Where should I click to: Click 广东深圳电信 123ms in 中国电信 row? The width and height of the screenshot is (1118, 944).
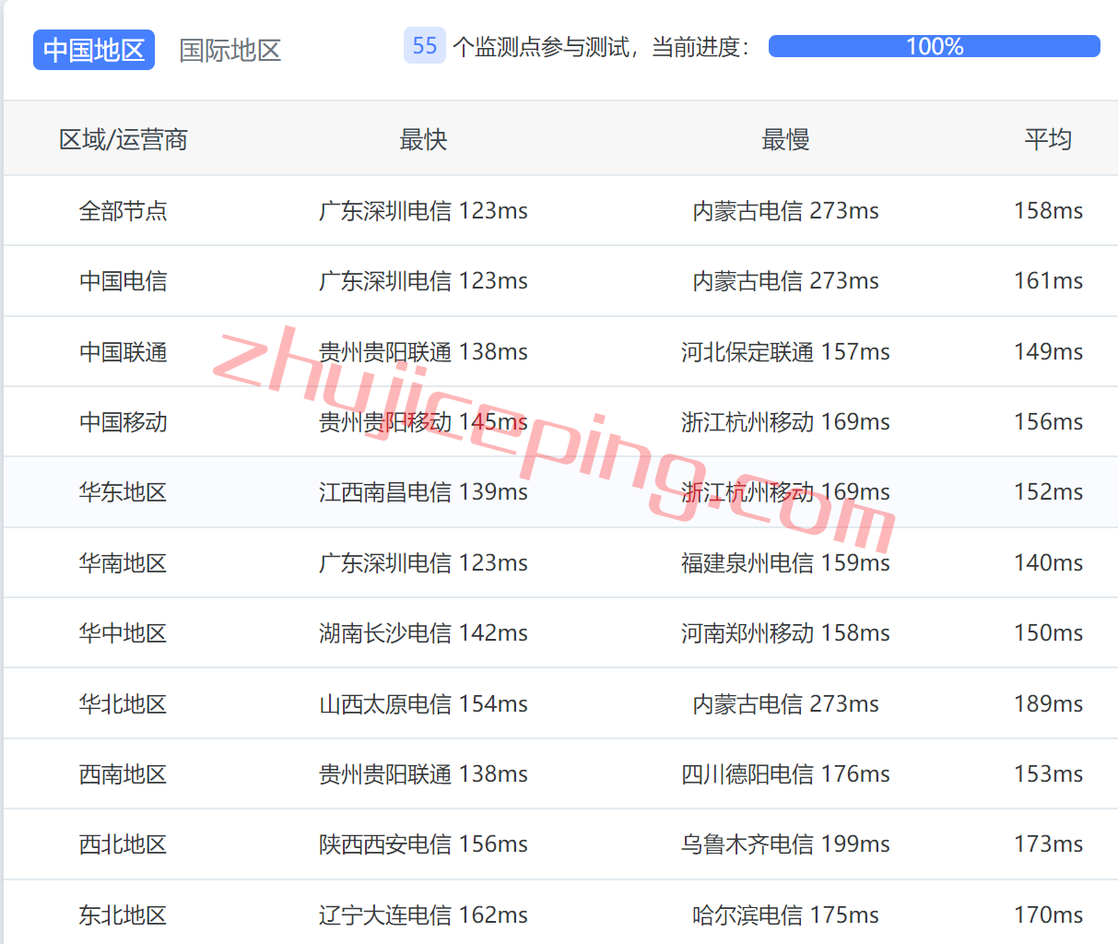423,280
